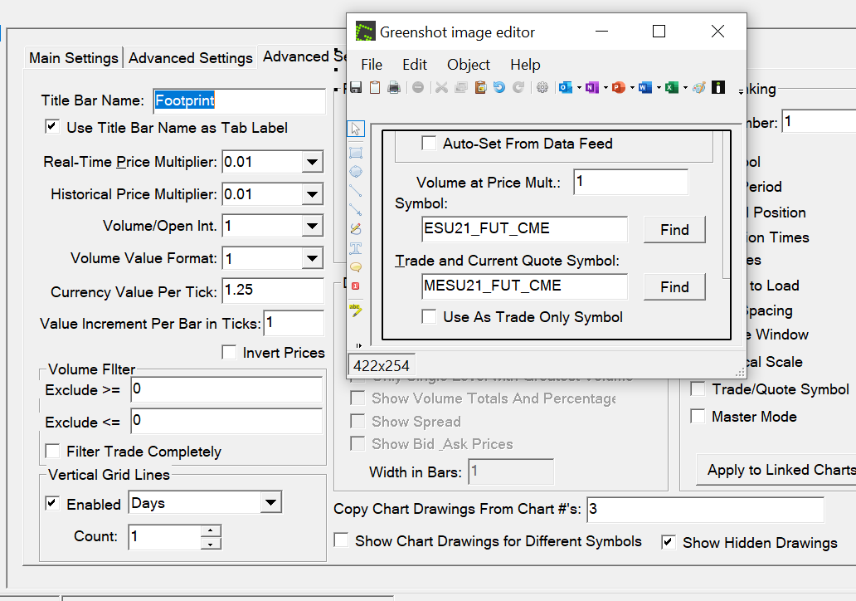
Task: Select the speech bubble tool
Action: coord(356,267)
